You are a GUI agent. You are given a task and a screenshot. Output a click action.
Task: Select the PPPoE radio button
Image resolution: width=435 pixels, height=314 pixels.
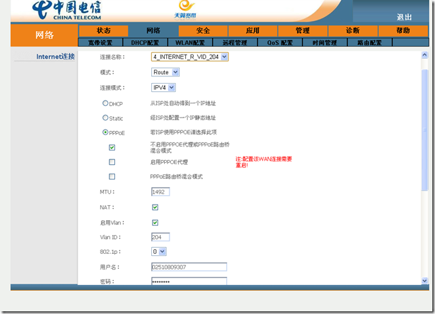point(105,132)
